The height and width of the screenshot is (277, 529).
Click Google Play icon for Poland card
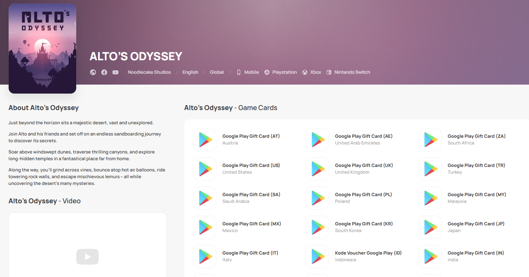tap(317, 198)
